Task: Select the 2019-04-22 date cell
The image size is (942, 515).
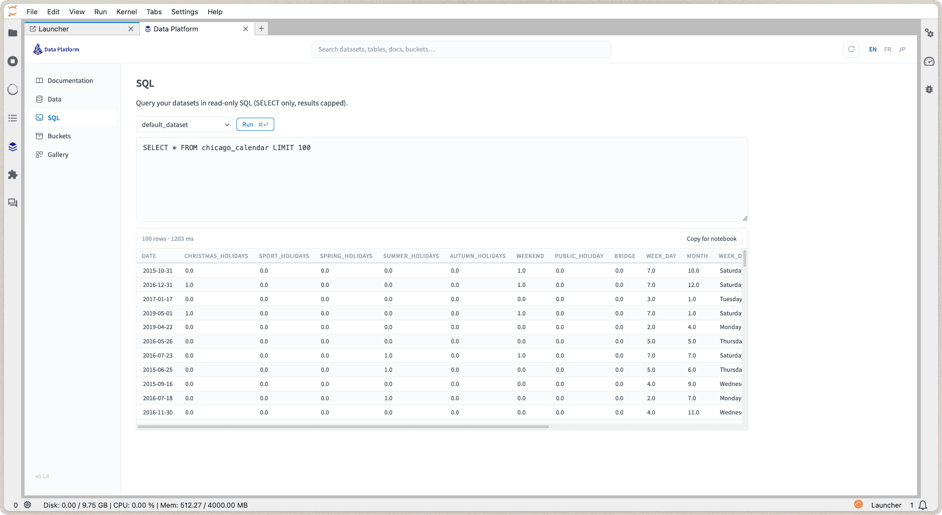Action: tap(157, 327)
